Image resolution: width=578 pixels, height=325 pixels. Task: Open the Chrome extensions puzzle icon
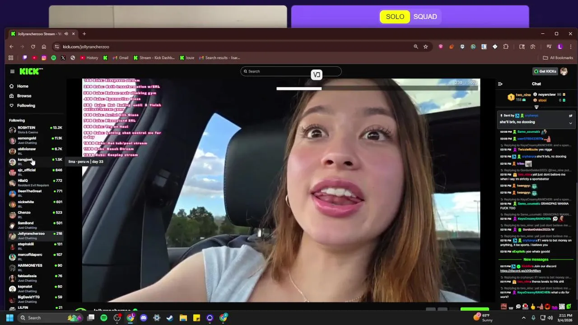506,46
